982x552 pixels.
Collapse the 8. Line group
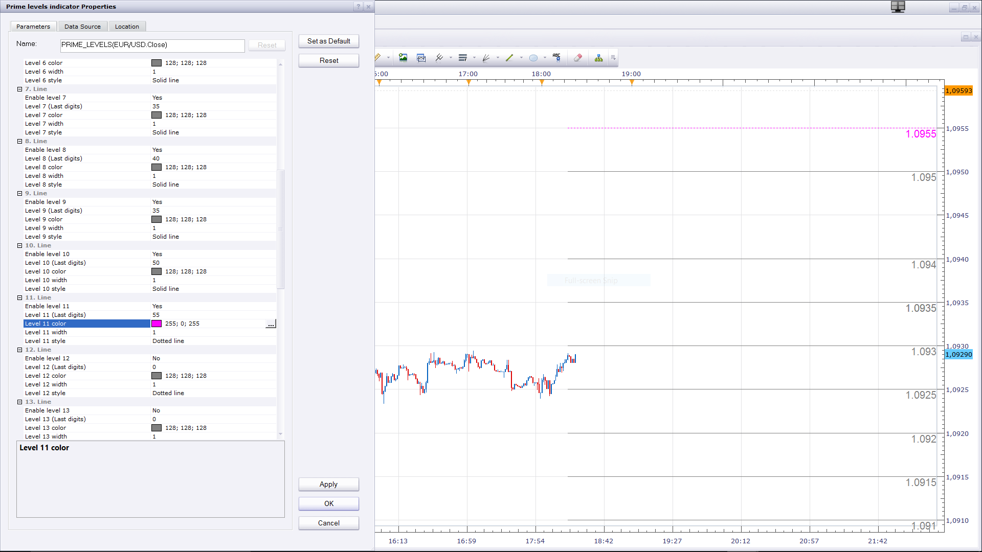point(20,141)
